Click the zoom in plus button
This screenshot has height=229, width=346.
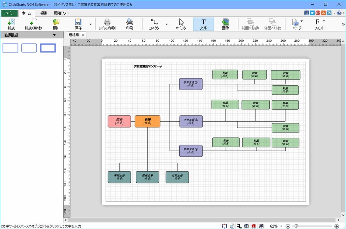pyautogui.click(x=337, y=226)
